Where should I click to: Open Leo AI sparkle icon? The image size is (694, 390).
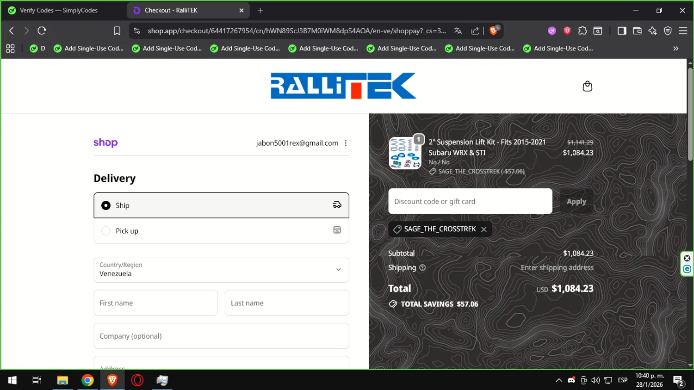pos(652,31)
